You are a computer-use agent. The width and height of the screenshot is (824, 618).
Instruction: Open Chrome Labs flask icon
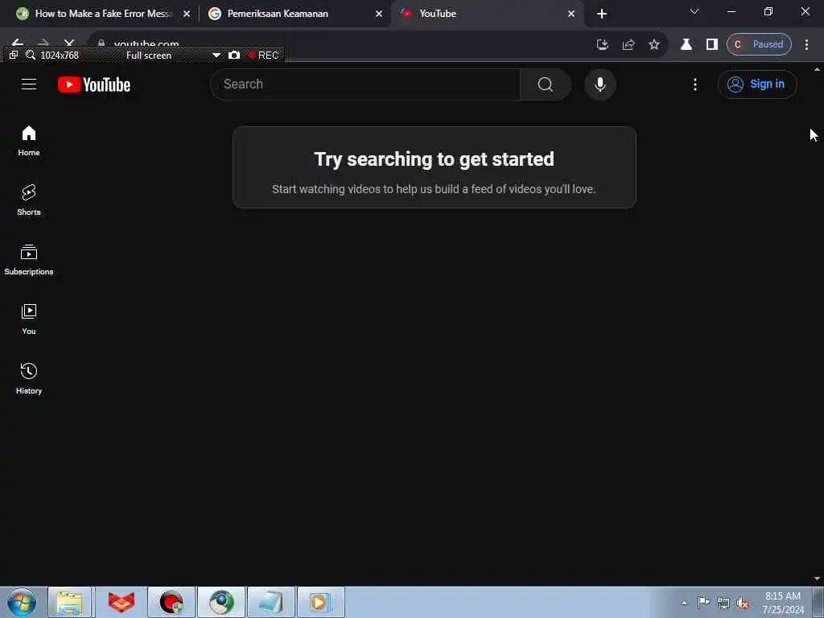686,45
